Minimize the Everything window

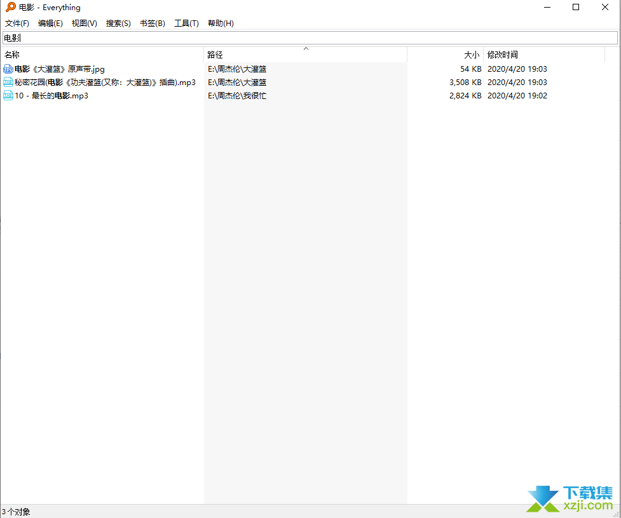tap(547, 7)
